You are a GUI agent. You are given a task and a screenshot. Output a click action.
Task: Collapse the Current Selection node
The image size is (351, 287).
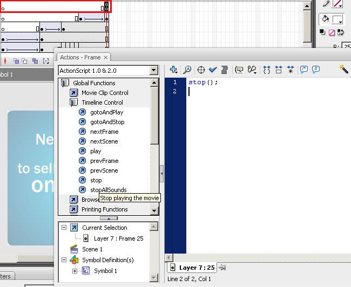[64, 228]
